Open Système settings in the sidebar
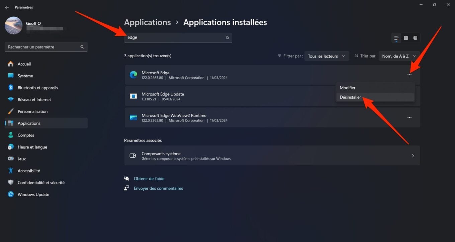455x242 pixels. (46, 76)
